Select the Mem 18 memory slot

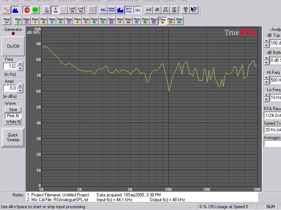(162, 21)
